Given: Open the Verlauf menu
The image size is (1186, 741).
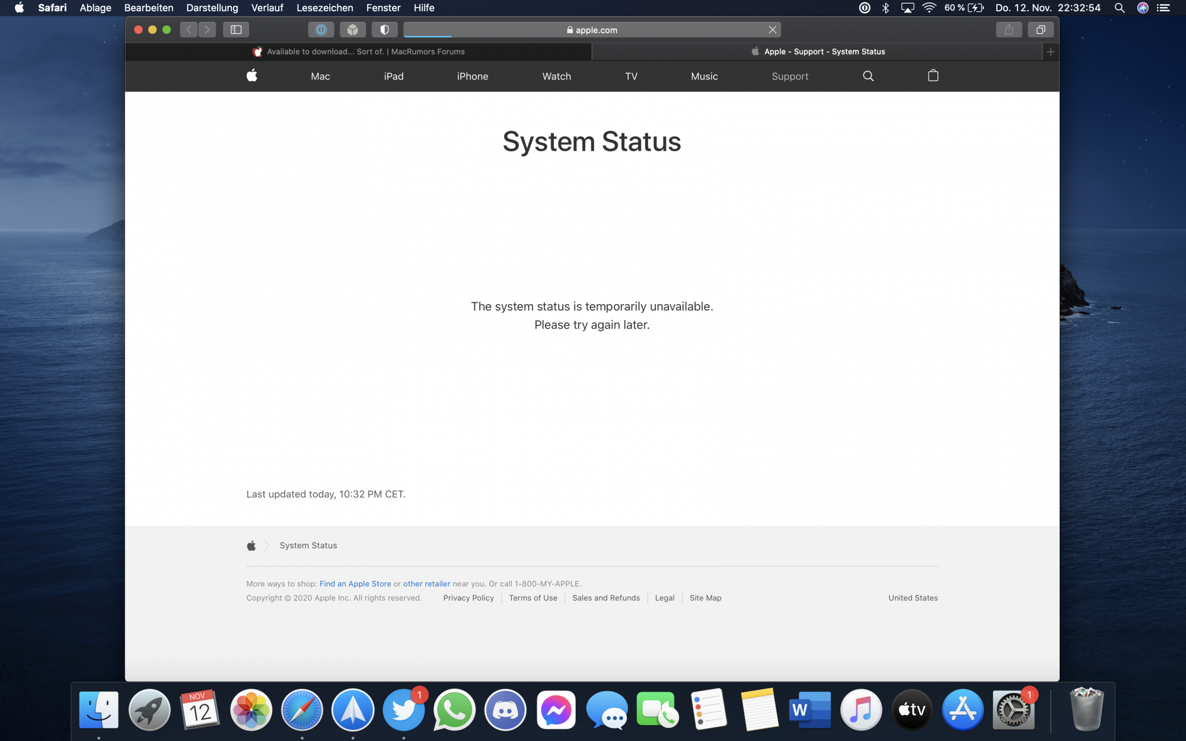Looking at the screenshot, I should point(267,8).
